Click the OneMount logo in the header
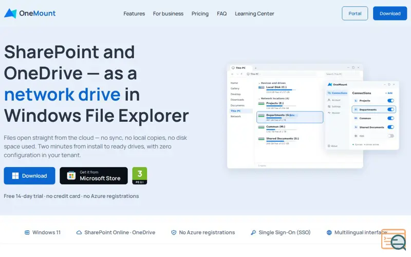 pos(30,13)
